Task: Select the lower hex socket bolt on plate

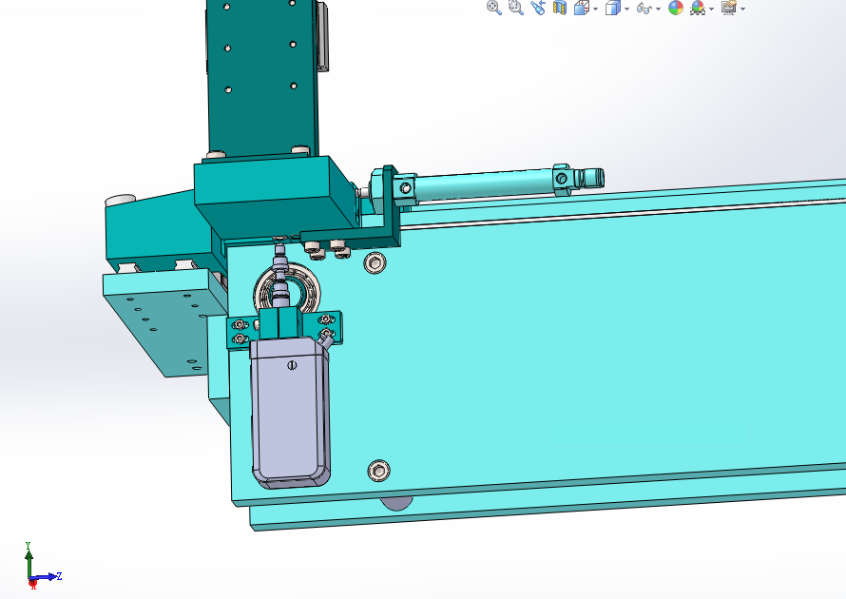Action: click(378, 471)
